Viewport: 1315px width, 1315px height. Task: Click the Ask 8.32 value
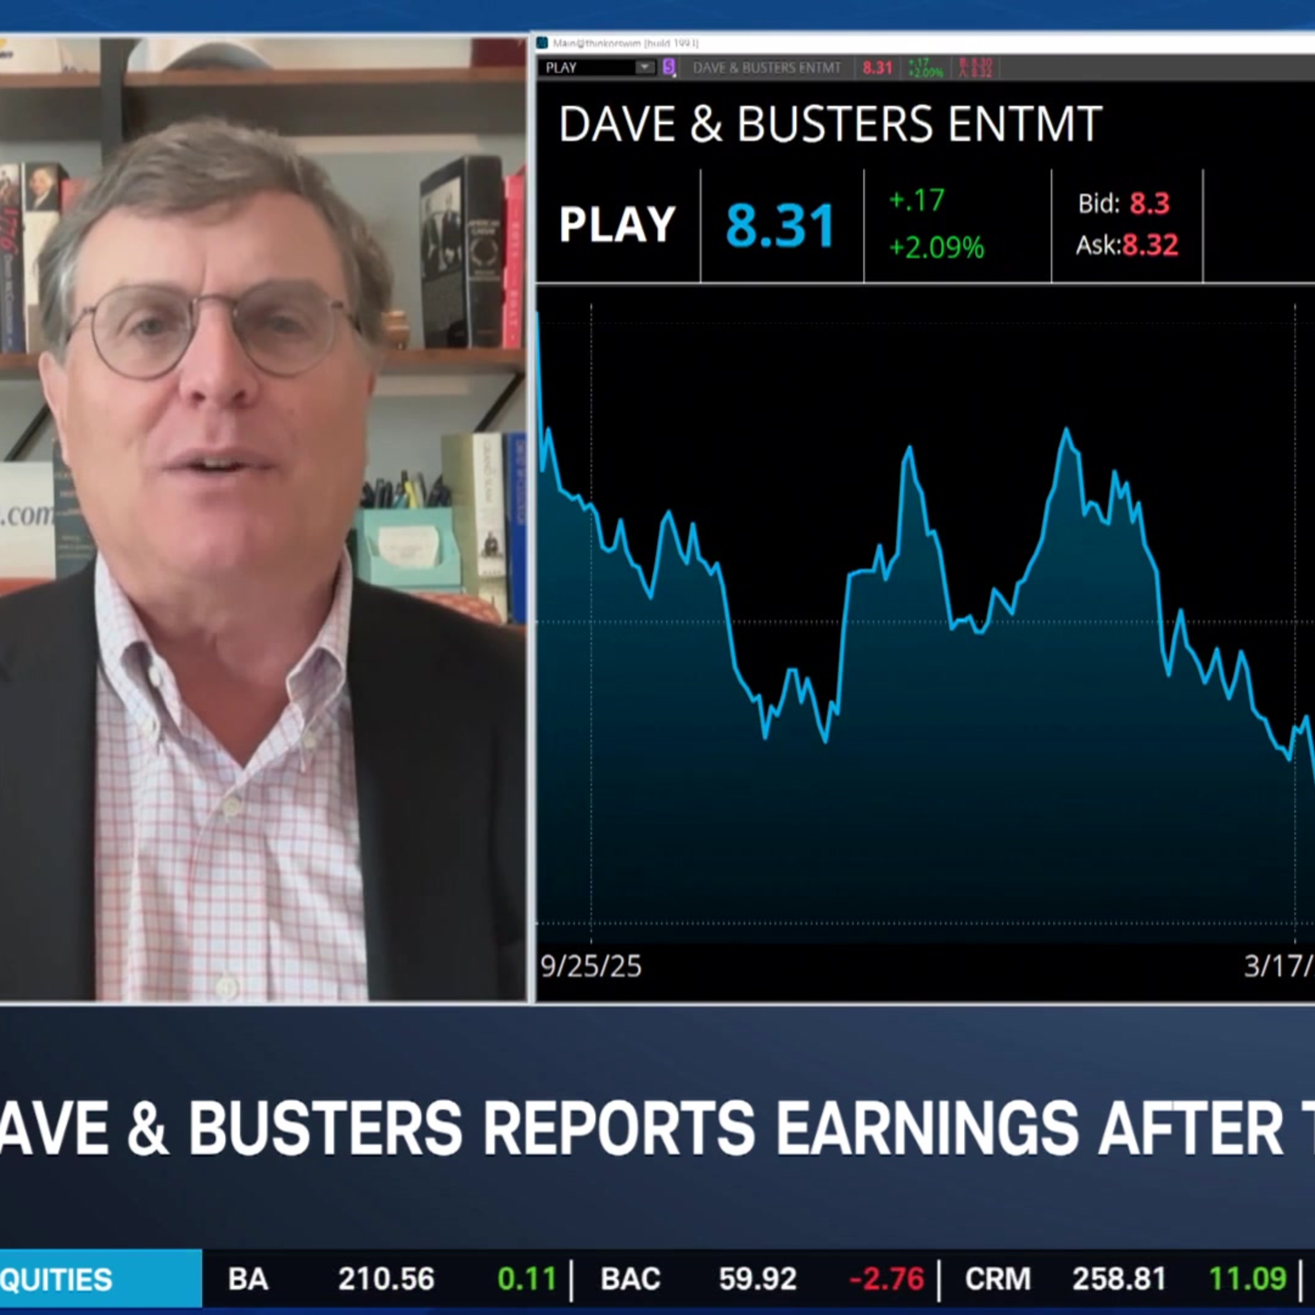[x=1150, y=244]
